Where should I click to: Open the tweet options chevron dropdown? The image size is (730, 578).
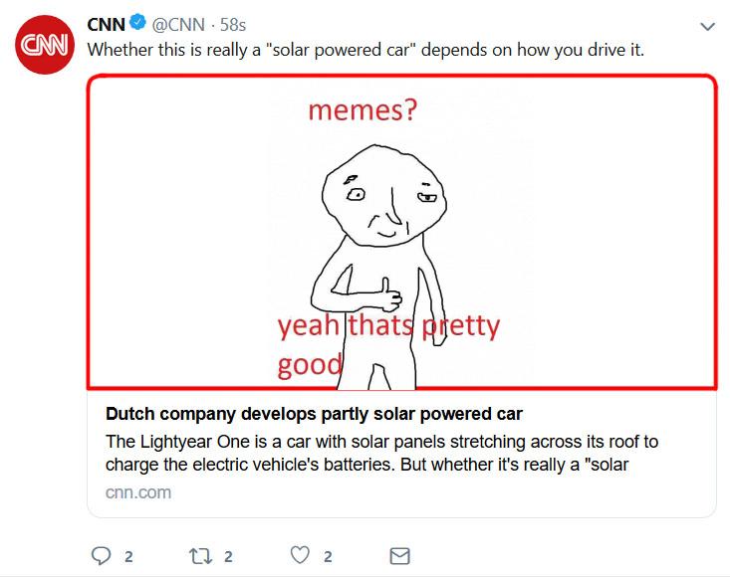[708, 26]
